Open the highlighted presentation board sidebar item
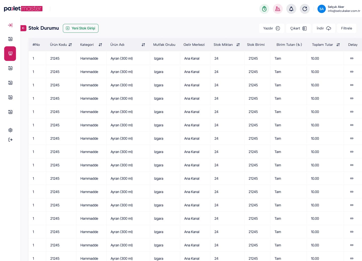The height and width of the screenshot is (261, 362). (x=10, y=54)
